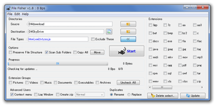Click Delete select... button
The height and width of the screenshot is (106, 216).
coord(163,96)
